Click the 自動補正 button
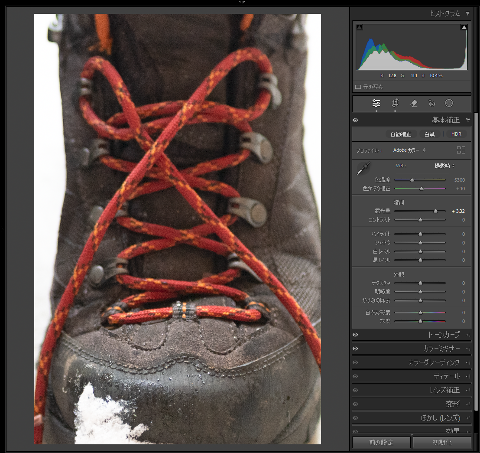 point(401,134)
